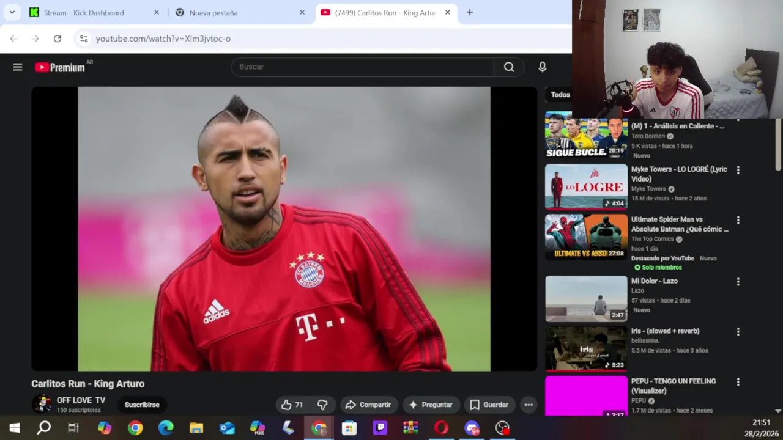This screenshot has height=440, width=783.
Task: Open Microsoft Edge from taskbar
Action: (x=166, y=428)
